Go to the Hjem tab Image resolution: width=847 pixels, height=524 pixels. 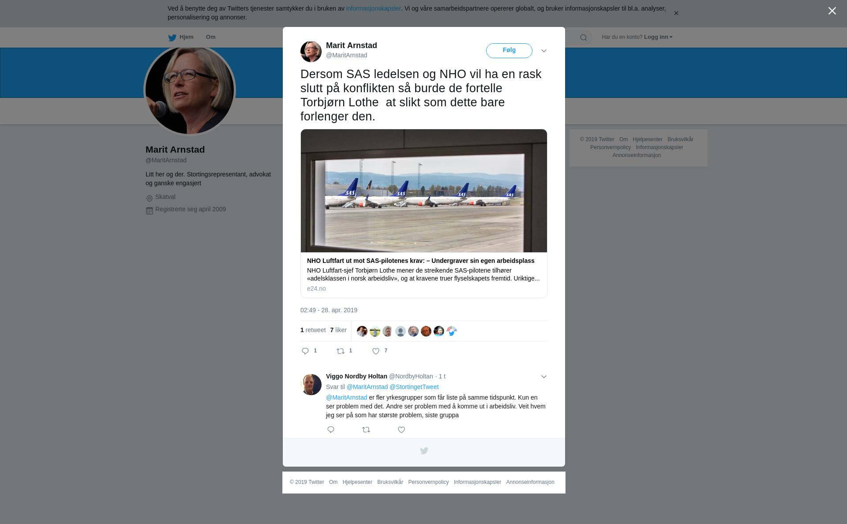pyautogui.click(x=181, y=37)
